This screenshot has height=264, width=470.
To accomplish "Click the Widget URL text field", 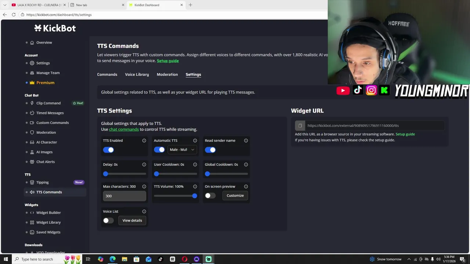I will [x=375, y=126].
